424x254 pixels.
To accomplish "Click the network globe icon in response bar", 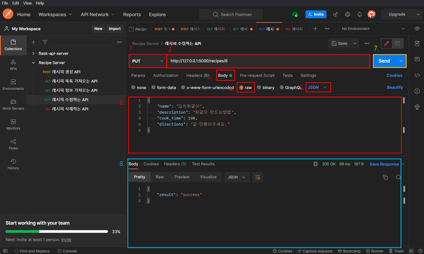I will tap(316, 164).
